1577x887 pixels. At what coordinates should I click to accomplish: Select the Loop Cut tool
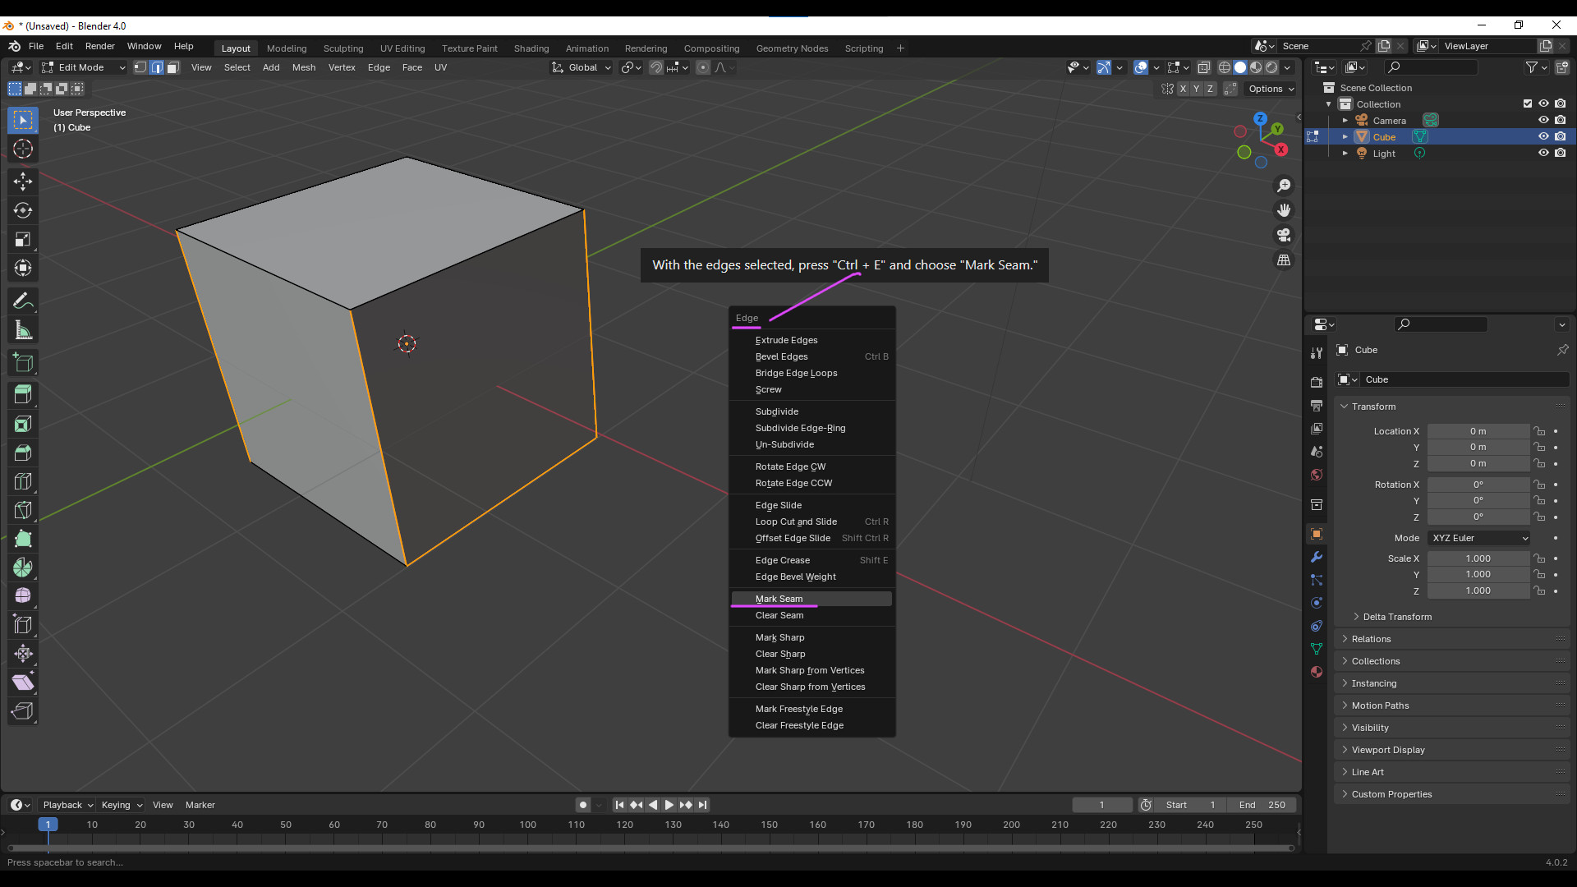23,481
